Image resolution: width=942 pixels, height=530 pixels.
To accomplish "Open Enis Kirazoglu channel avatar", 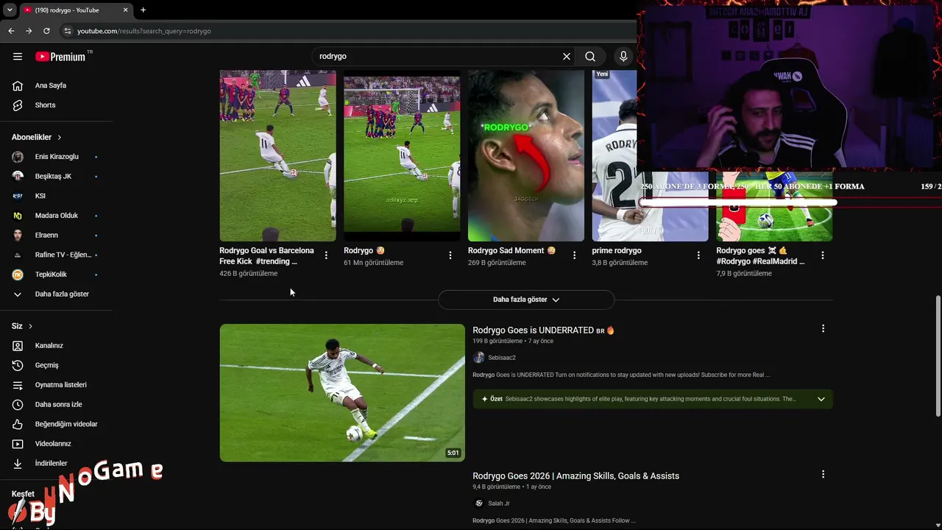I will click(18, 157).
